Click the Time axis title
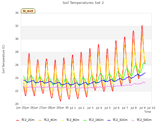Screen dimensions: 167x125 (148, 112)
